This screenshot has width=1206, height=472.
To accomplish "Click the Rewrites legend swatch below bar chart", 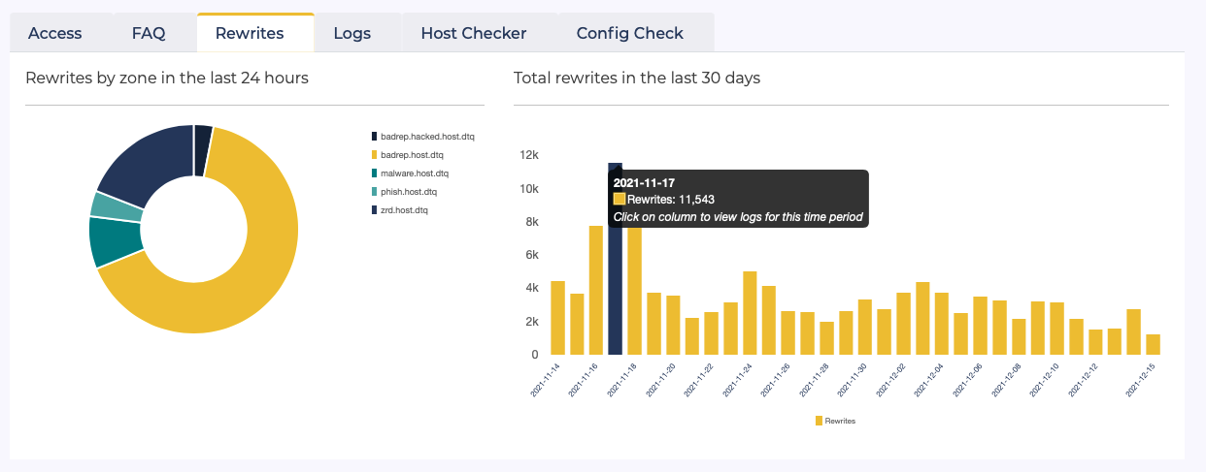I will 819,421.
